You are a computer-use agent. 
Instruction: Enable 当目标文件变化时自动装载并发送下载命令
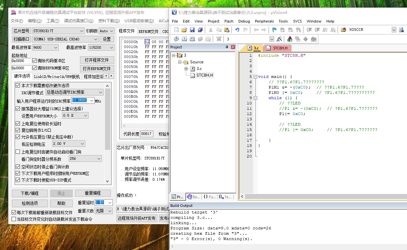14,219
